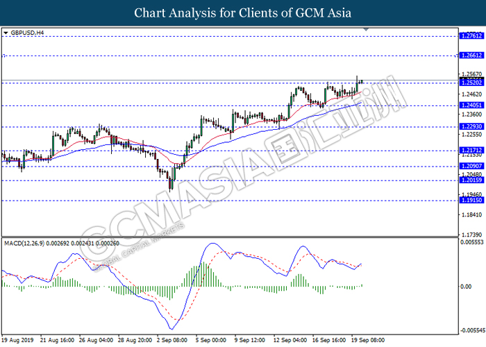Click the MACD 0.005553 upper scale value
Screen dimensions: 486x347
(x=472, y=242)
